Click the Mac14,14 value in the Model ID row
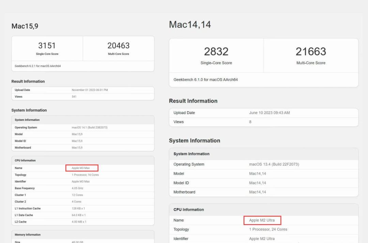The image size is (368, 243). click(258, 183)
